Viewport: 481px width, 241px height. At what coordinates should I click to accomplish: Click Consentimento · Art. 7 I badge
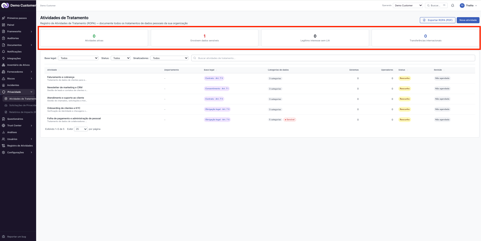coord(217,89)
